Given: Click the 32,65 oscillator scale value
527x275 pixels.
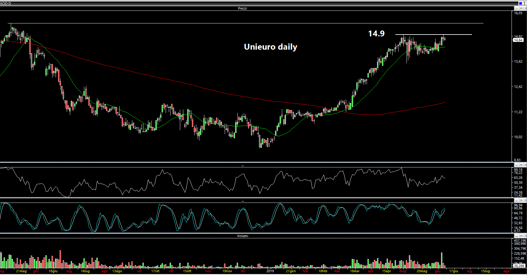Looking at the screenshot, I should coord(518,223).
